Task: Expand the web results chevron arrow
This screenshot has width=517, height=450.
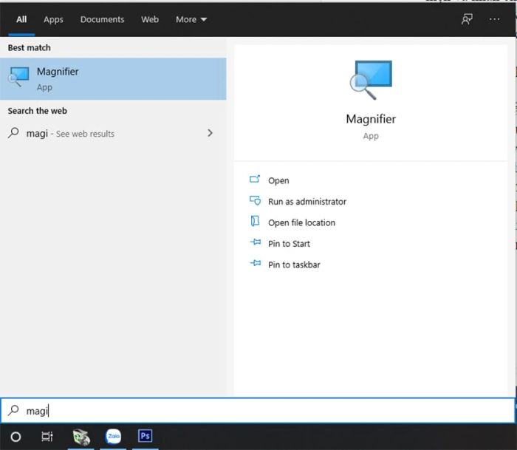Action: (x=210, y=133)
